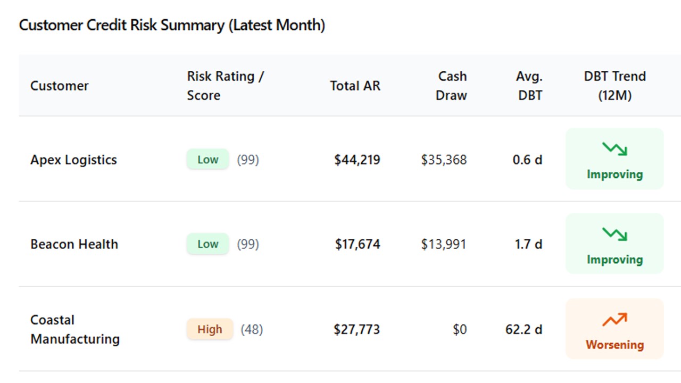Open the Coastal Manufacturing customer row

point(74,329)
